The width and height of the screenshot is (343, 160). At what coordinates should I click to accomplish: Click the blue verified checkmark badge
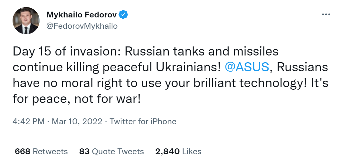[124, 15]
